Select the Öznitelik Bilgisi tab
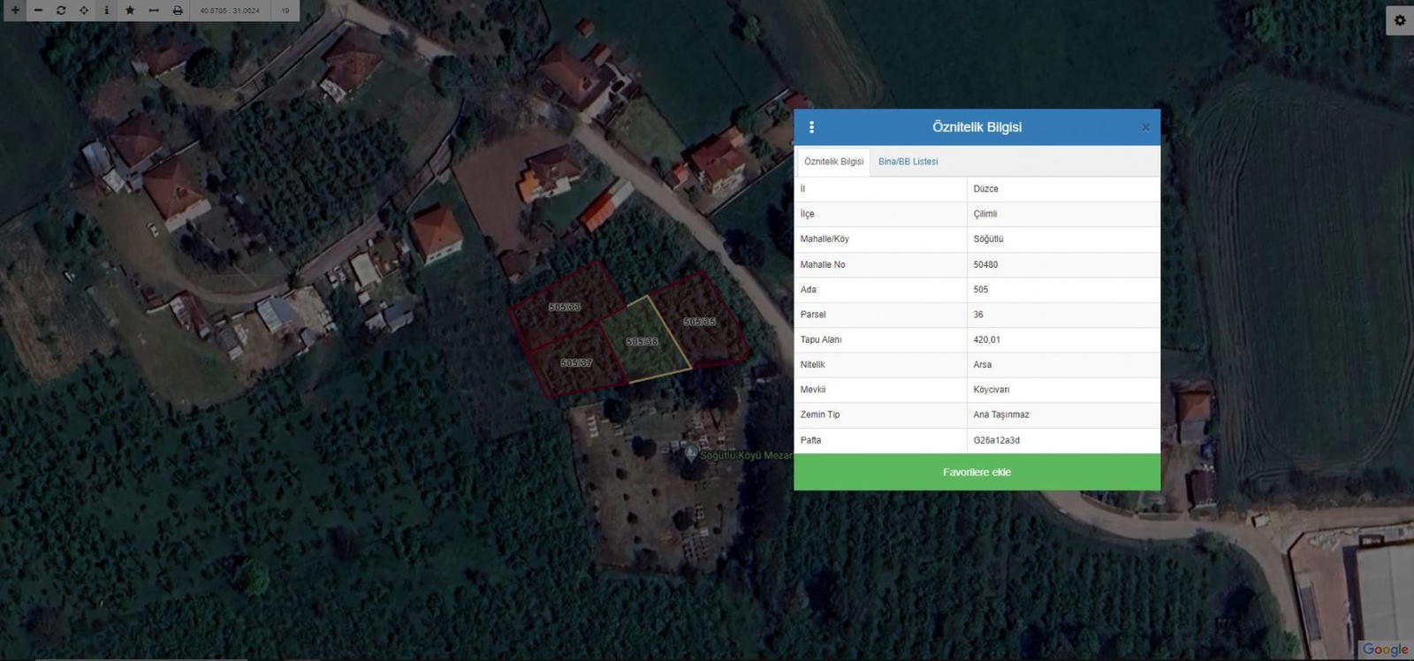 click(833, 162)
